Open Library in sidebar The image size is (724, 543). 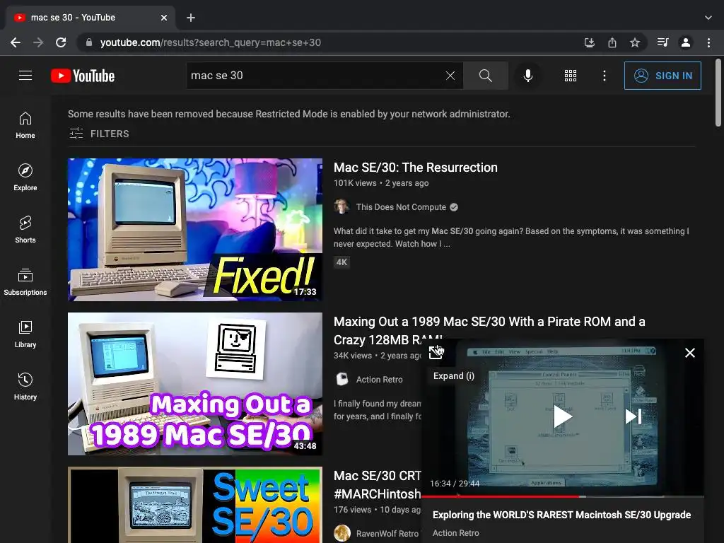[25, 334]
